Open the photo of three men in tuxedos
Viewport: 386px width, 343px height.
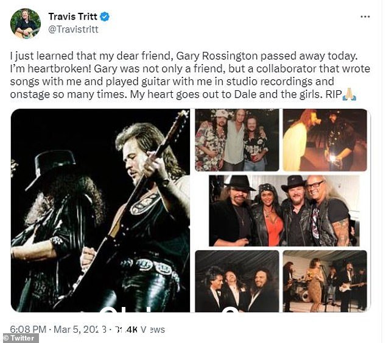tap(237, 281)
